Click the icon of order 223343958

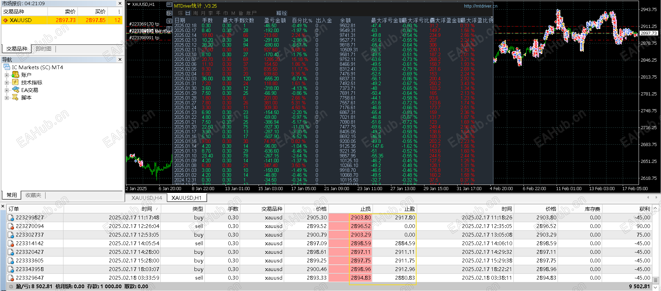coord(11,269)
